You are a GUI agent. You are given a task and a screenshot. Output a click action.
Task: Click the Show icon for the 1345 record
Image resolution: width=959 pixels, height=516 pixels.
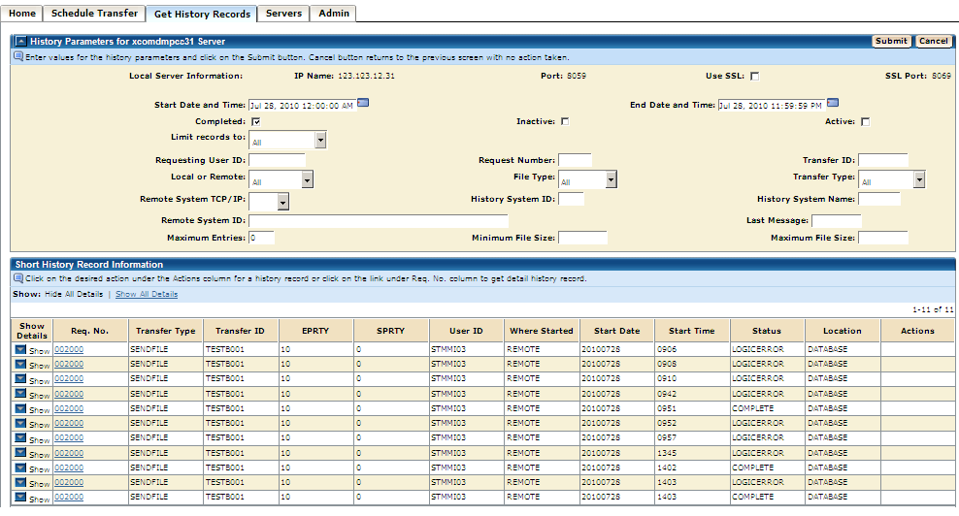pos(20,454)
